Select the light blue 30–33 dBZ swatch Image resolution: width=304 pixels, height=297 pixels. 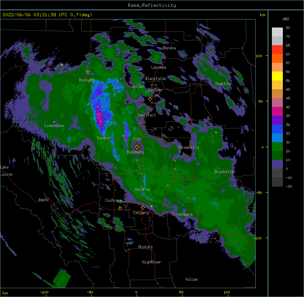(x=277, y=138)
